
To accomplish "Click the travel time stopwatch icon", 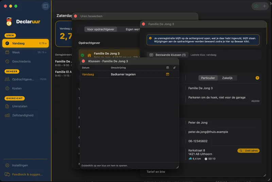I will pos(206,159).
